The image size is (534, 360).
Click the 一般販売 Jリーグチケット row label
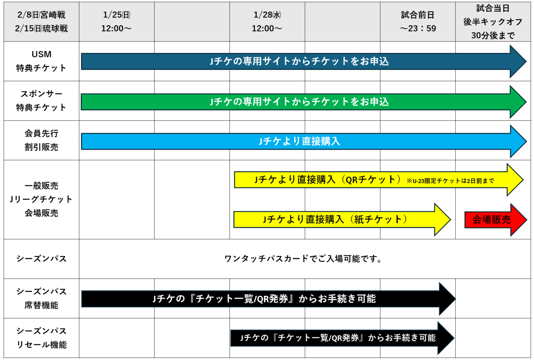[x=41, y=199]
